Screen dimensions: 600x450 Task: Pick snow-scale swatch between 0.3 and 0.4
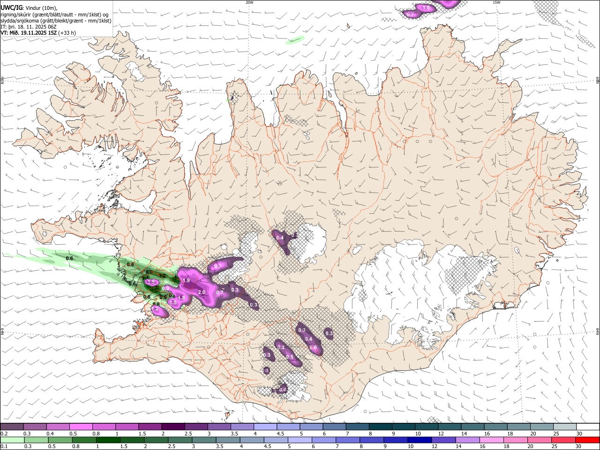click(x=35, y=427)
